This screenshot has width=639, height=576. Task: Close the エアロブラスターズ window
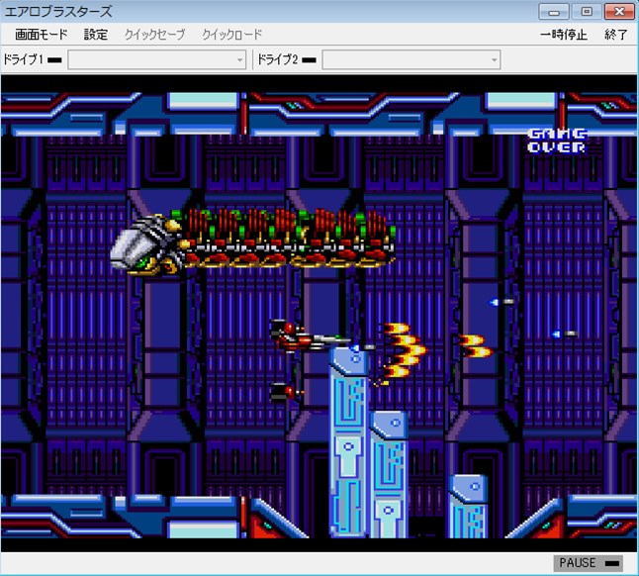(x=619, y=12)
